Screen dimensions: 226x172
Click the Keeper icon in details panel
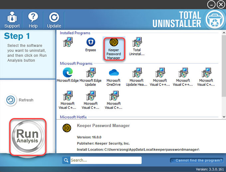[67, 128]
